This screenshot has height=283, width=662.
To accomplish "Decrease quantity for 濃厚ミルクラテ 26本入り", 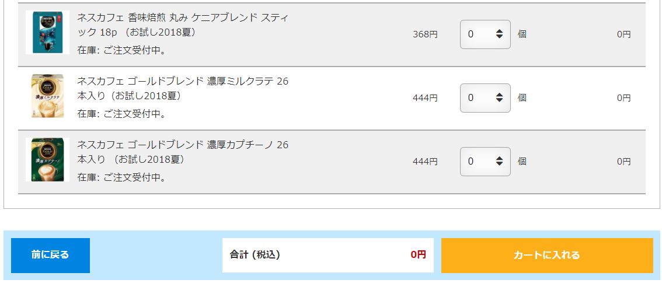I will pyautogui.click(x=500, y=100).
